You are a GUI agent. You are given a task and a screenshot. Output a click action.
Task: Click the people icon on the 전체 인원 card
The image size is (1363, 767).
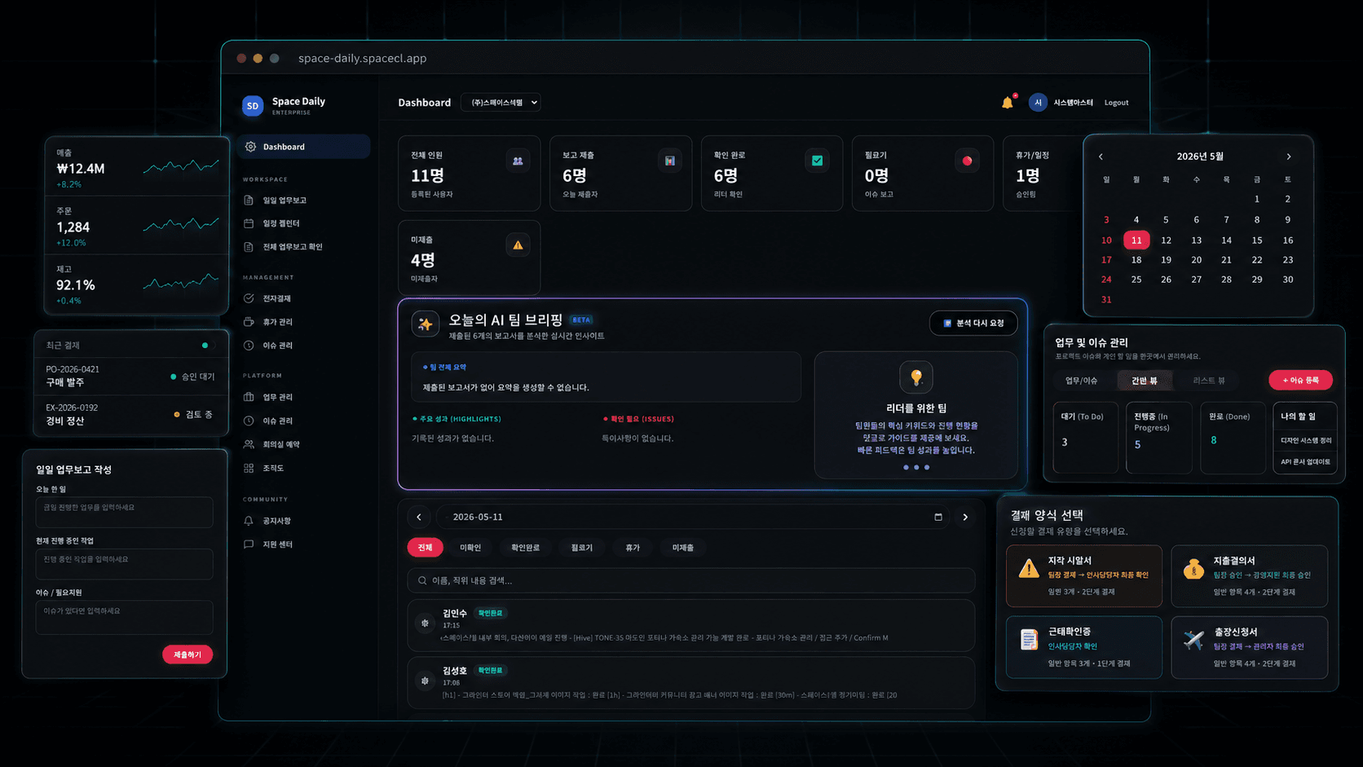point(518,161)
